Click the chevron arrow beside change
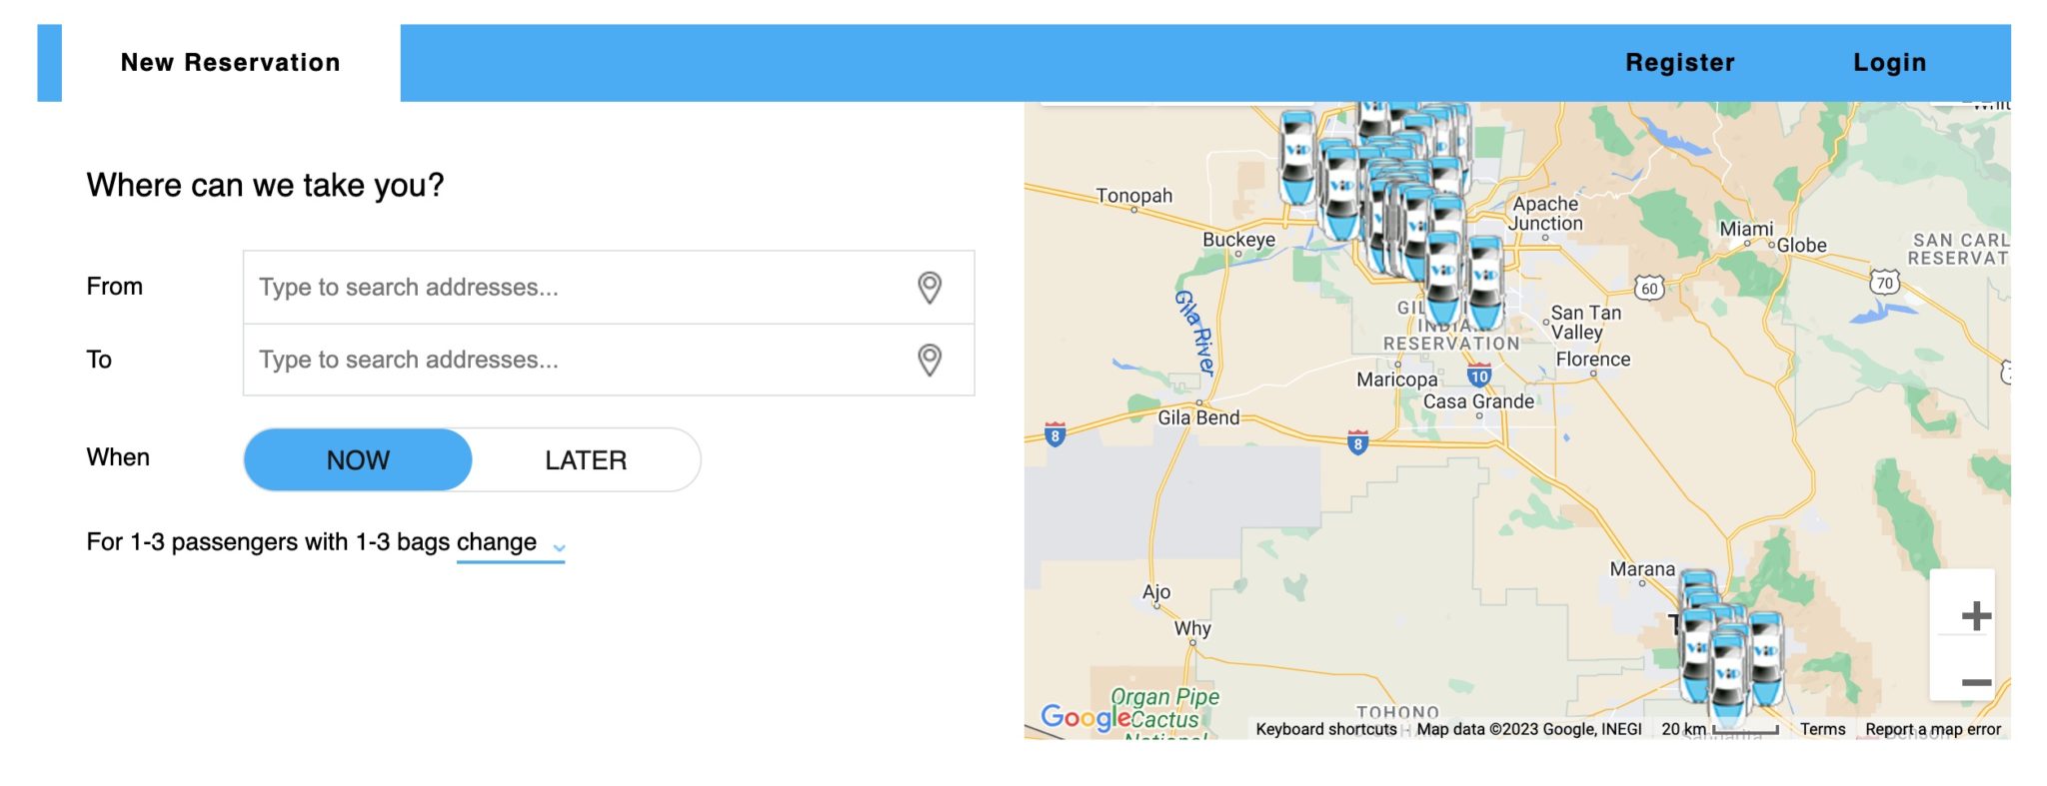This screenshot has width=2047, height=786. [x=560, y=547]
